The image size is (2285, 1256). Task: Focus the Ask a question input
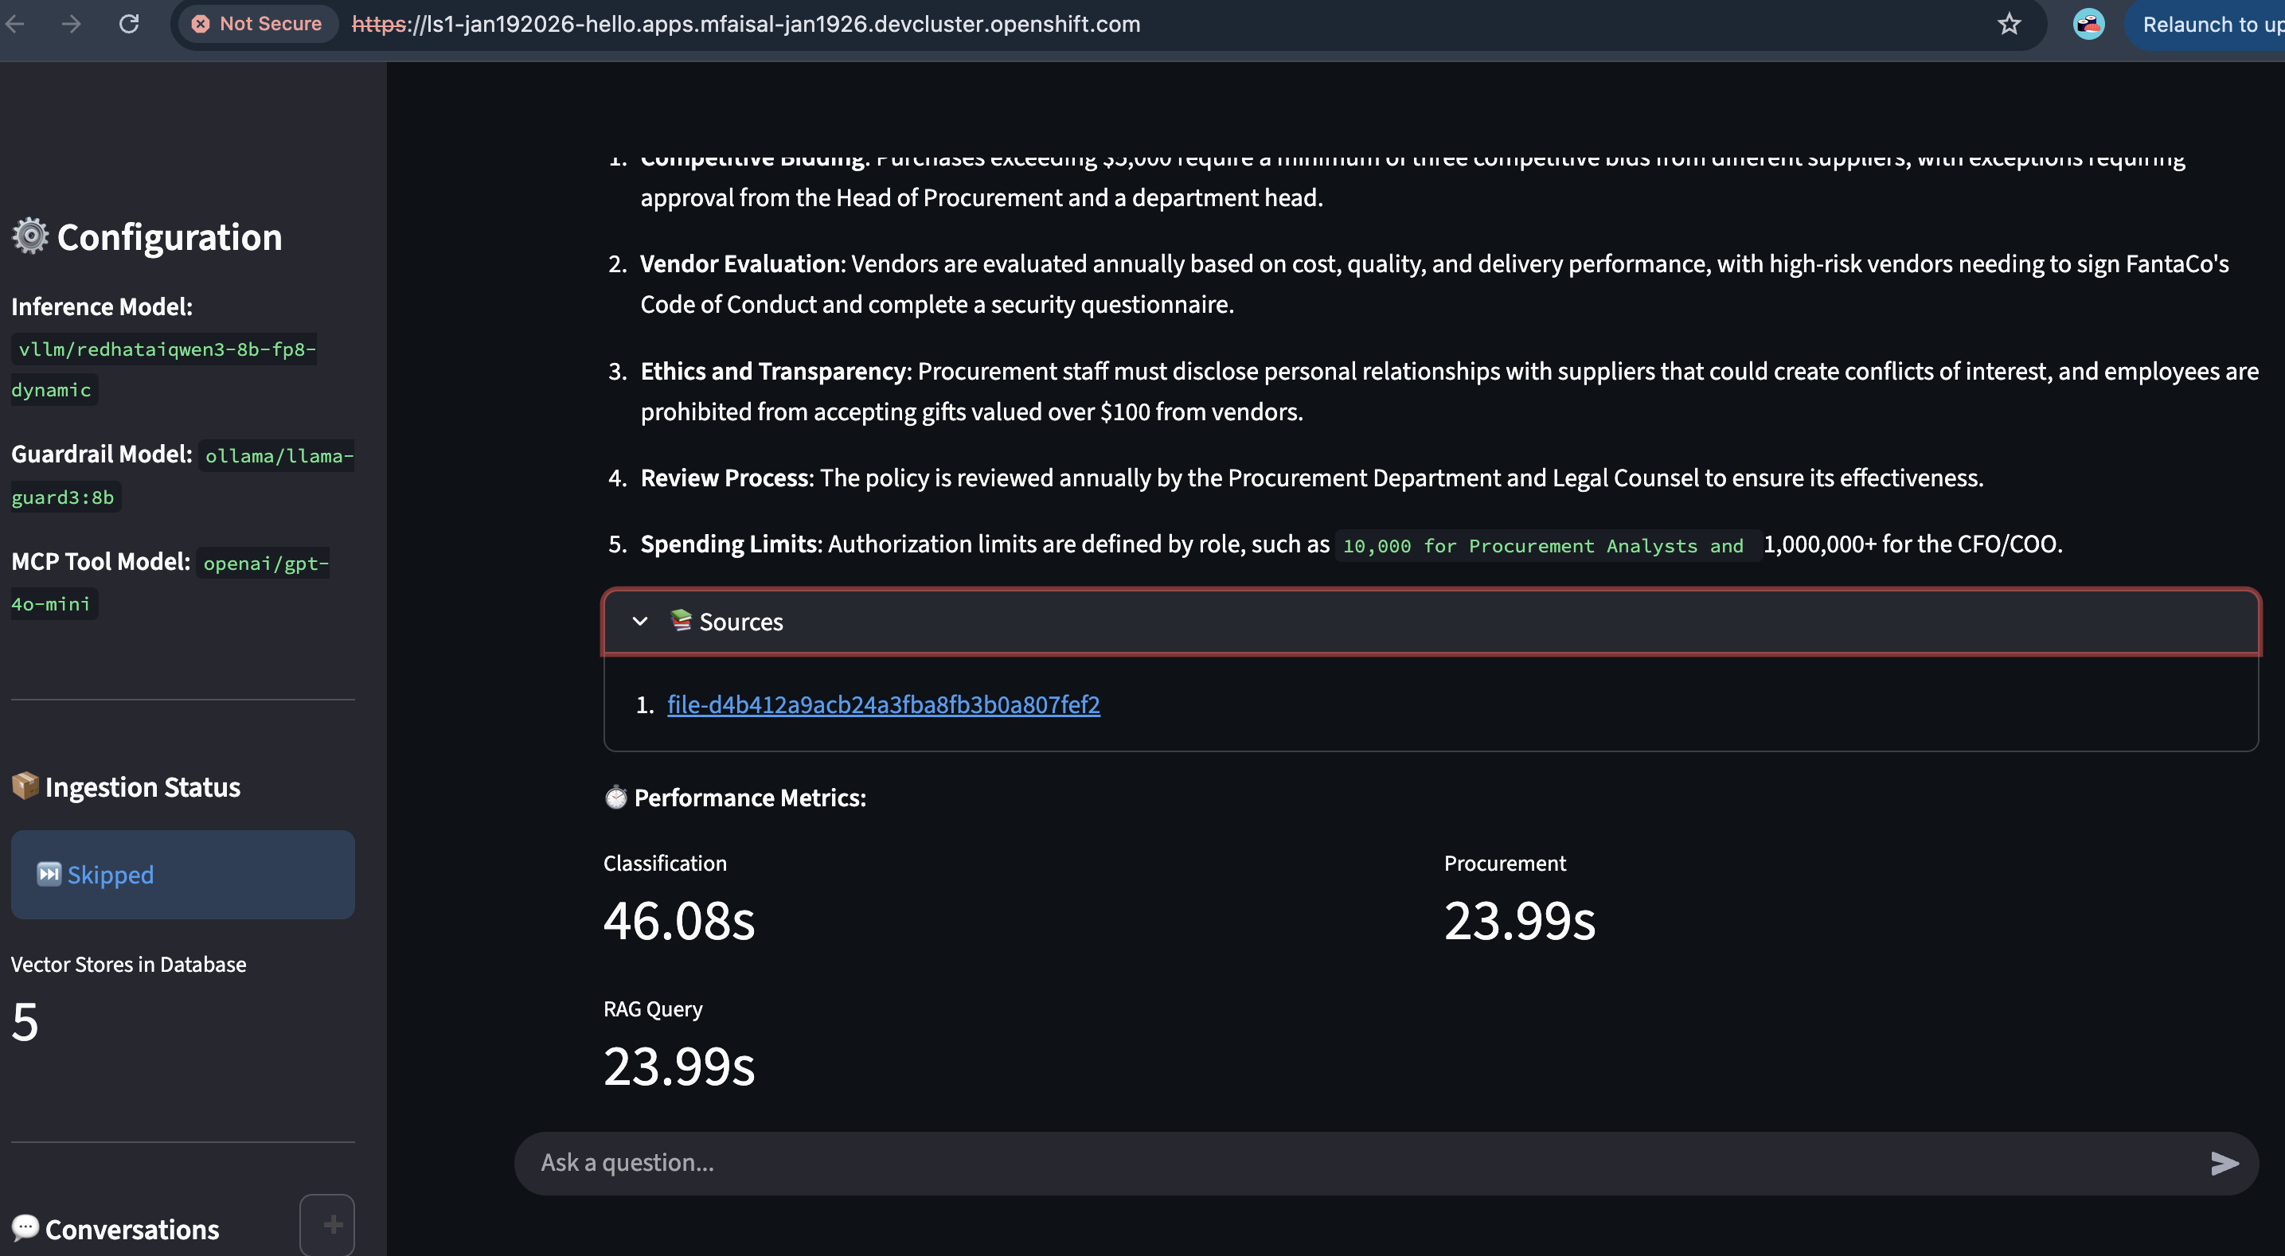tap(1330, 1163)
